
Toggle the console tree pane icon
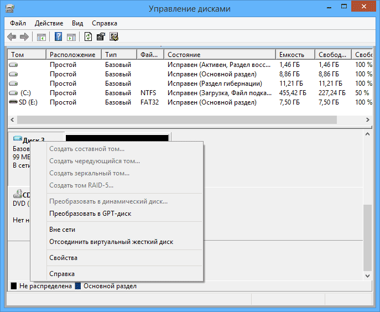click(41, 37)
